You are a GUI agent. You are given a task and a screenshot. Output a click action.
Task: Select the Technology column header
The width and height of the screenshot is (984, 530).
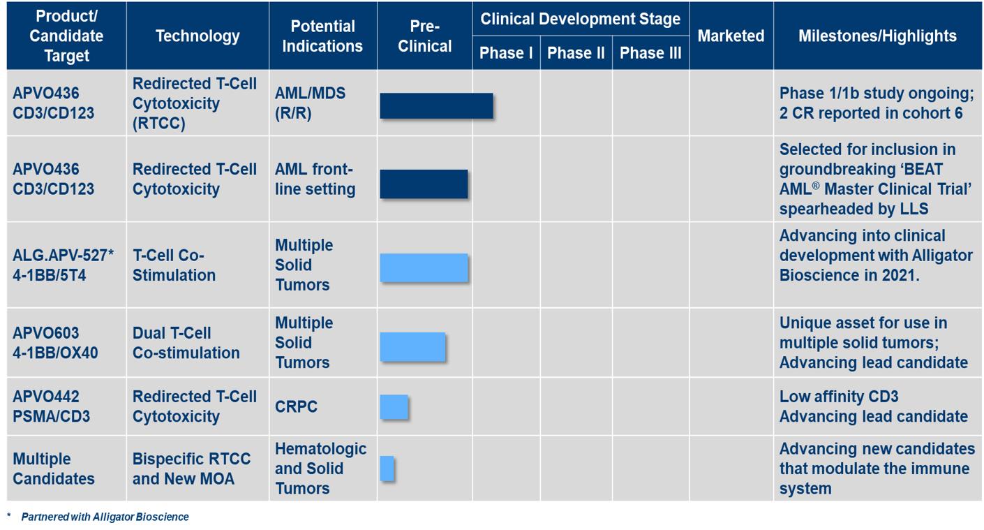click(197, 36)
